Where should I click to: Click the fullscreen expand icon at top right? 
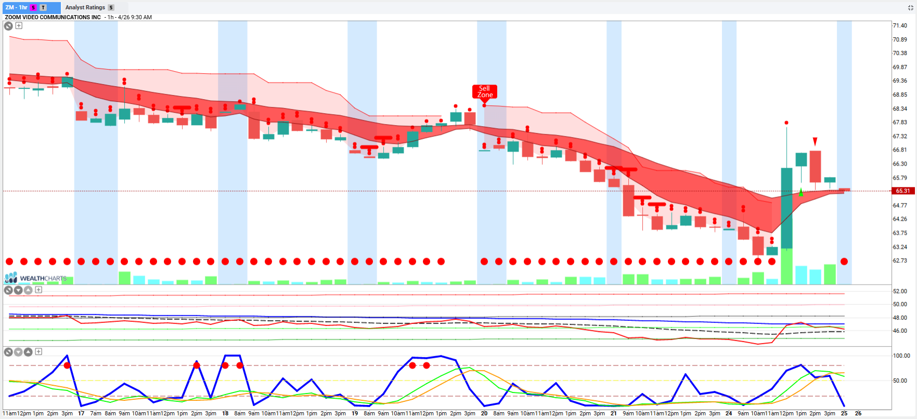click(910, 7)
